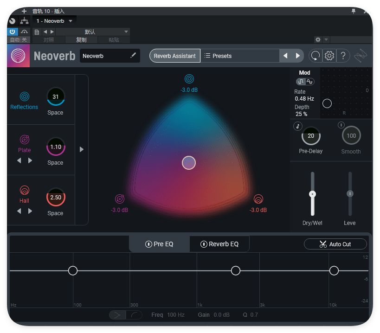Click the Smooth knob showing 100
Viewport: 380px width, 333px height.
click(x=351, y=135)
